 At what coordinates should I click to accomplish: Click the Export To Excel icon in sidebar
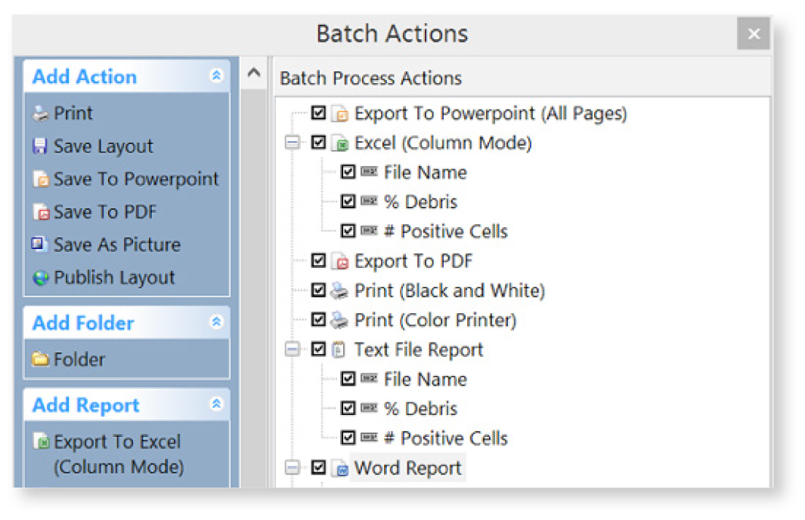click(x=42, y=442)
